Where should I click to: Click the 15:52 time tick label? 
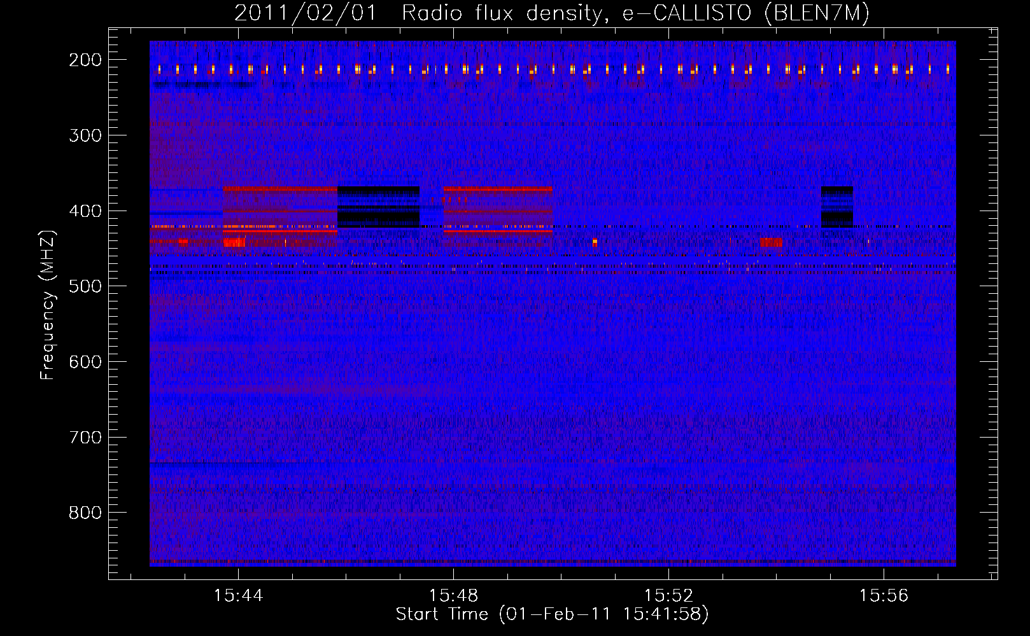point(668,596)
